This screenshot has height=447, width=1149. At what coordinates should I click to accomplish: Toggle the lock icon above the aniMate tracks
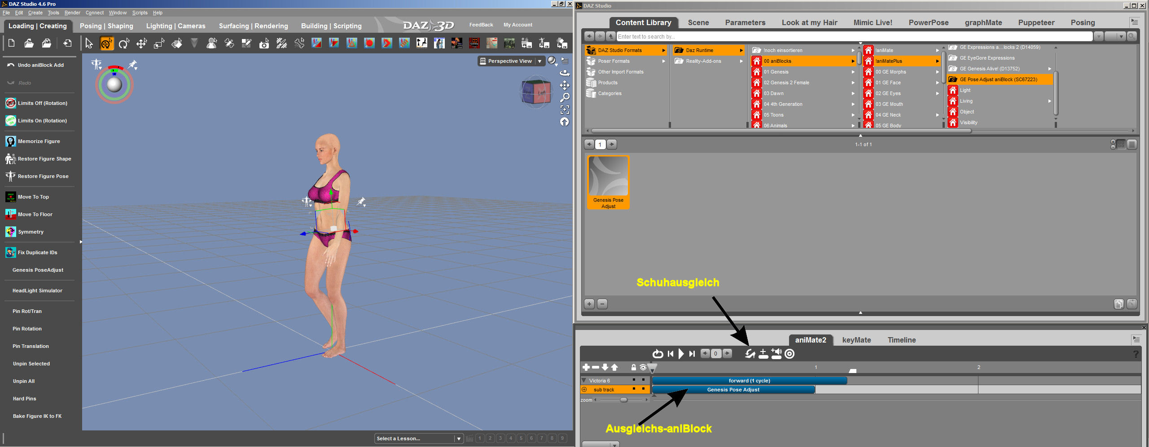[x=633, y=367]
